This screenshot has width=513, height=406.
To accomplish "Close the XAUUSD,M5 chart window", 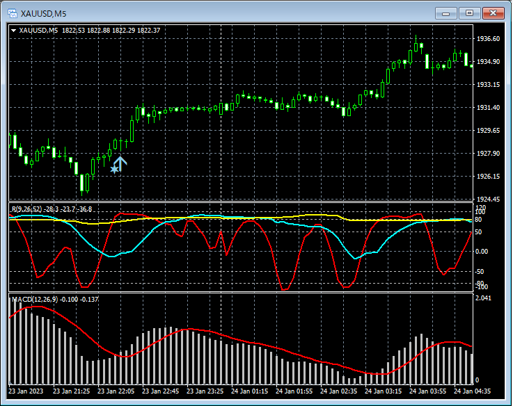I will point(494,13).
